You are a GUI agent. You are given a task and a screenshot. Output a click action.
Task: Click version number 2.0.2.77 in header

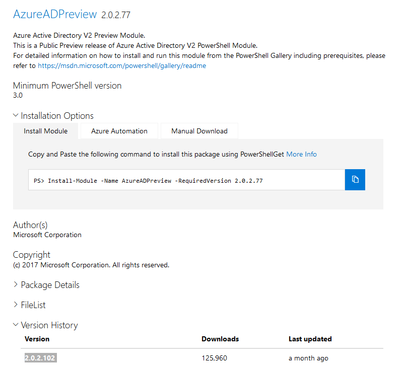[116, 15]
